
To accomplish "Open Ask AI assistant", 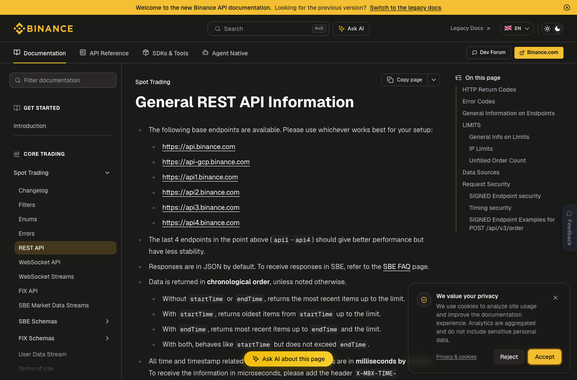I will (351, 29).
